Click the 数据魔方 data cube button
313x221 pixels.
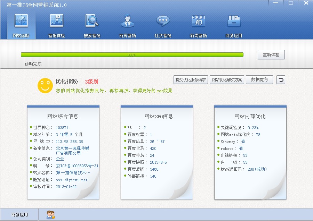pos(259,80)
